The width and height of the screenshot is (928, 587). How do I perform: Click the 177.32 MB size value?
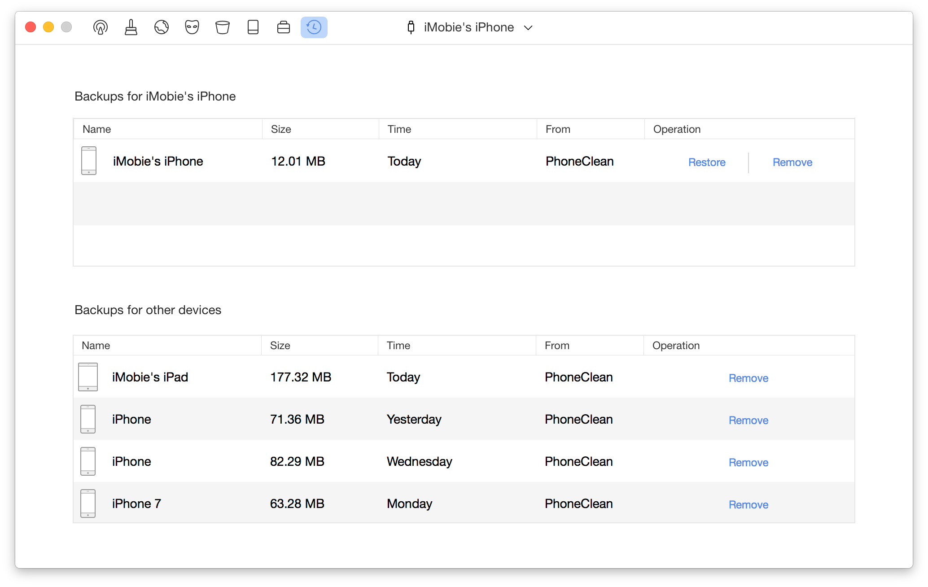301,377
